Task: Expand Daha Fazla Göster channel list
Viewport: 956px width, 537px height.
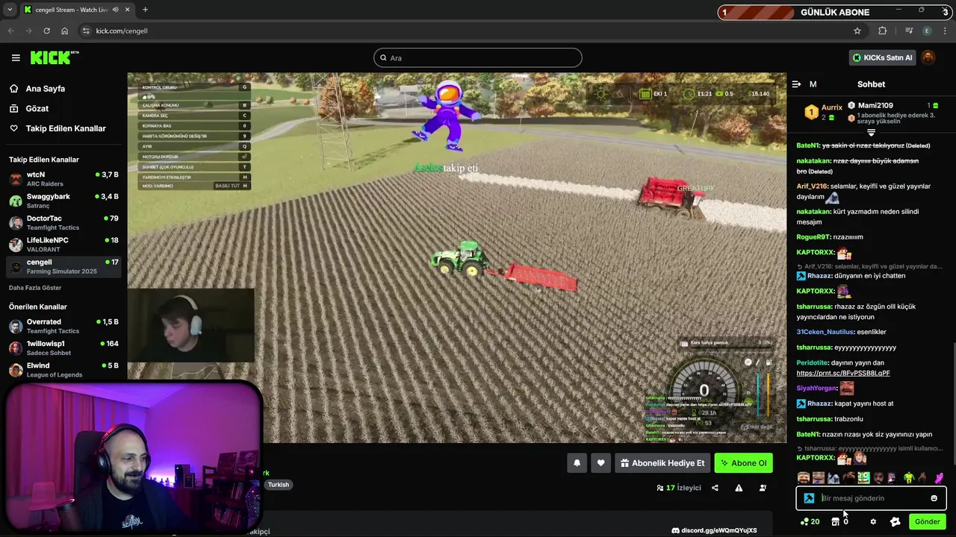Action: (35, 288)
